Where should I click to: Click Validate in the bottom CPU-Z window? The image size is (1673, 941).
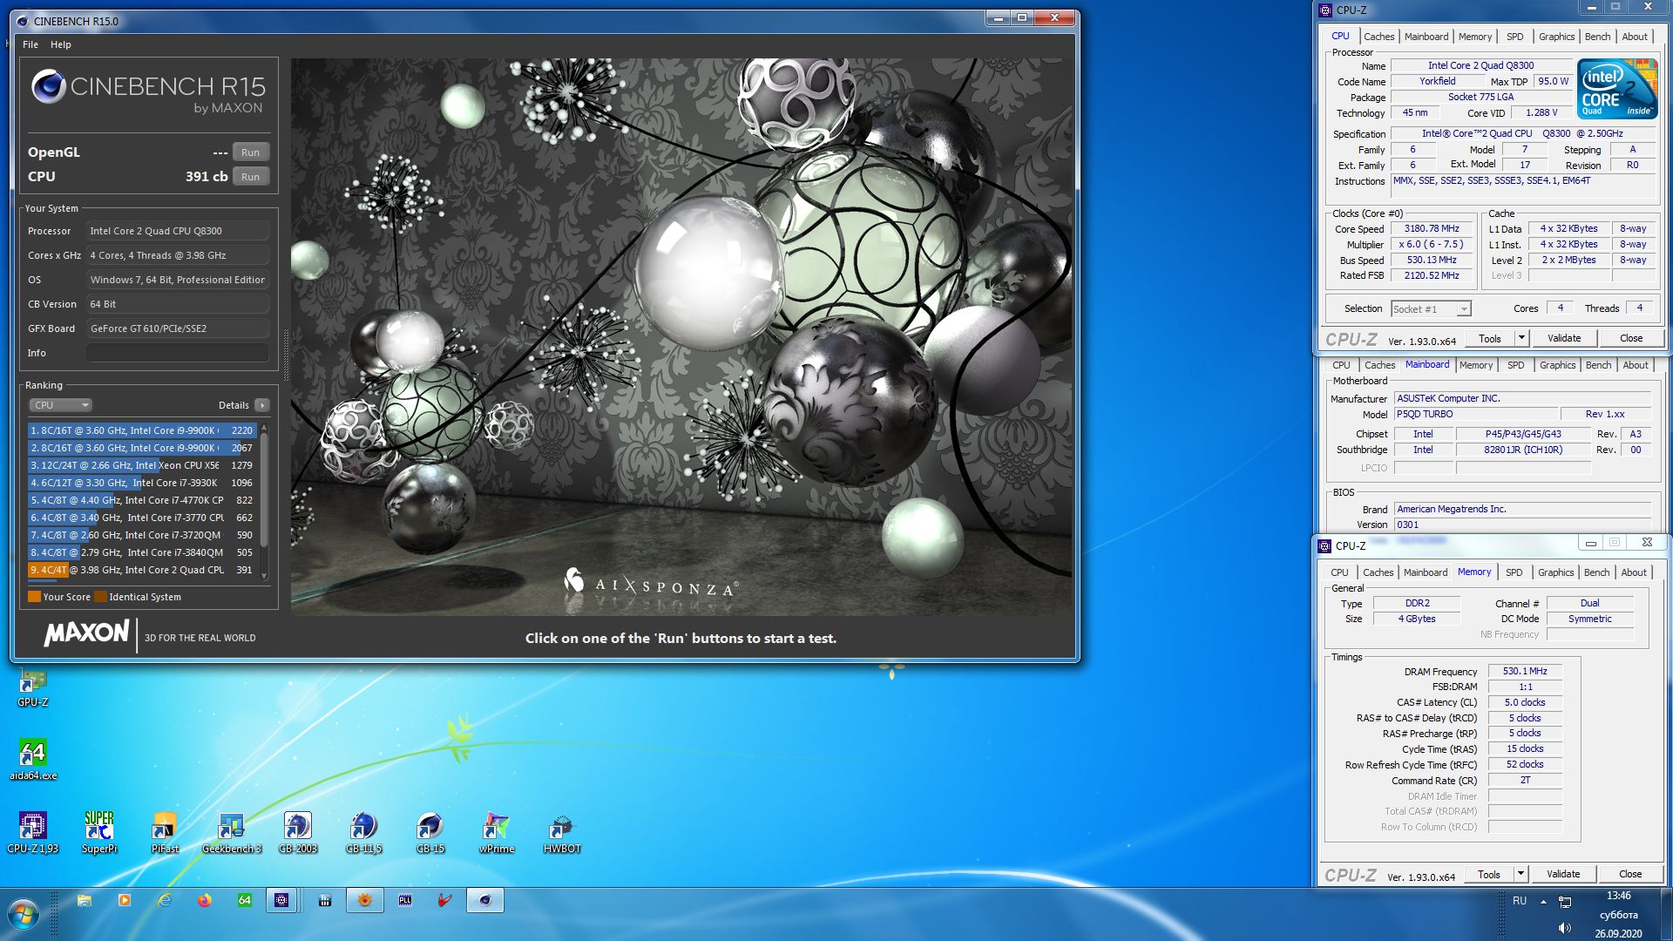[1563, 874]
